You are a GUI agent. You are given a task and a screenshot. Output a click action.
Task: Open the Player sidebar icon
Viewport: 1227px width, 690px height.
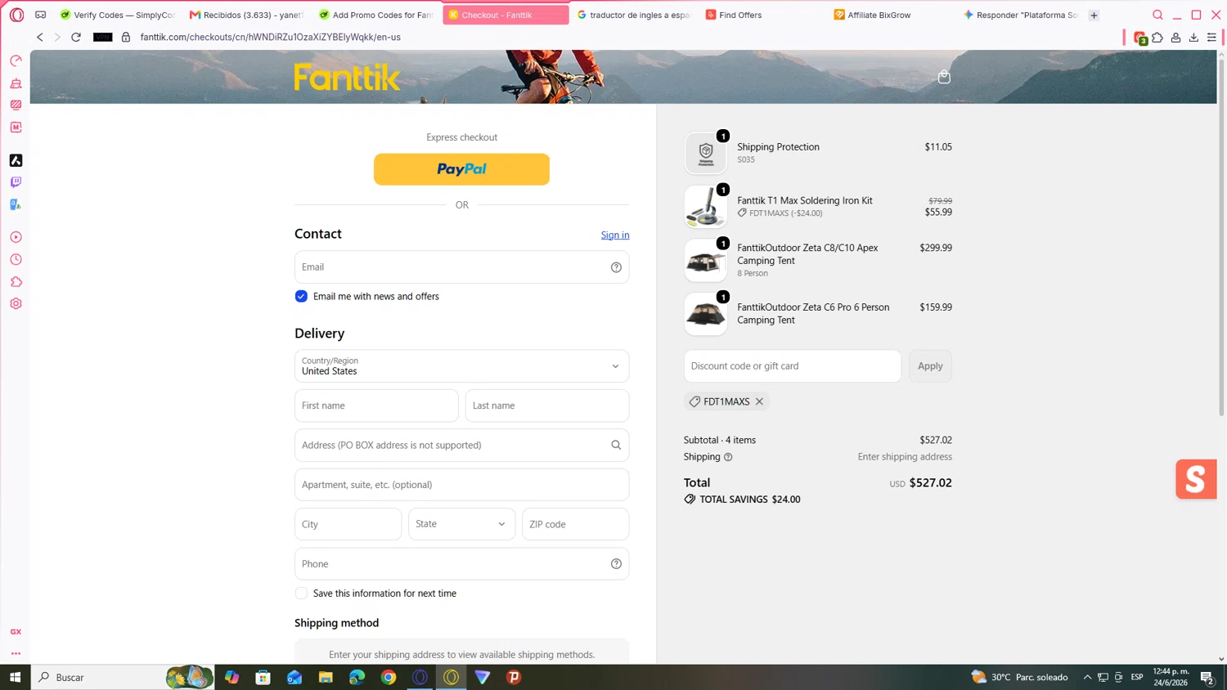(16, 237)
